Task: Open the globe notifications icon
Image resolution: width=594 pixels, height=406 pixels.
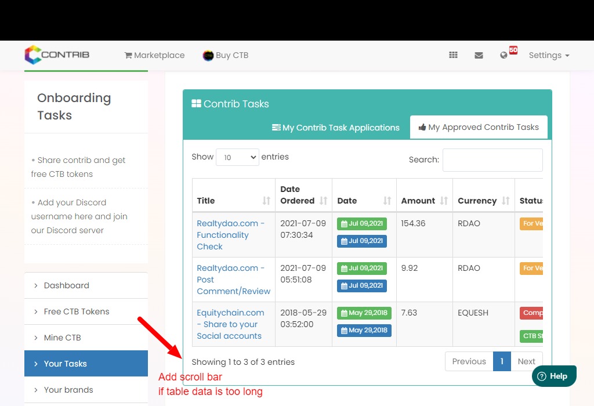Action: (504, 55)
